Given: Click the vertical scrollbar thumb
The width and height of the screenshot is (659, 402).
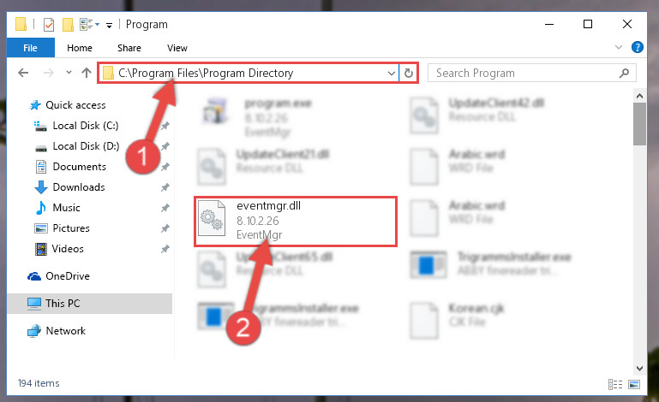Looking at the screenshot, I should click(639, 124).
